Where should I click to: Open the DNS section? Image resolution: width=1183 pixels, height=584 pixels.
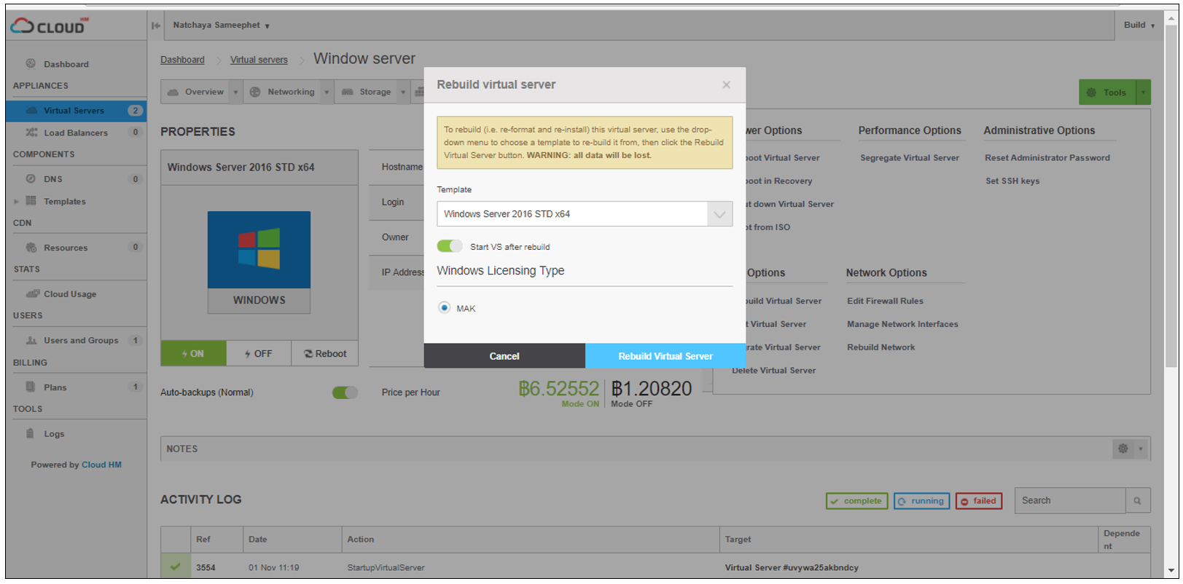pyautogui.click(x=53, y=179)
